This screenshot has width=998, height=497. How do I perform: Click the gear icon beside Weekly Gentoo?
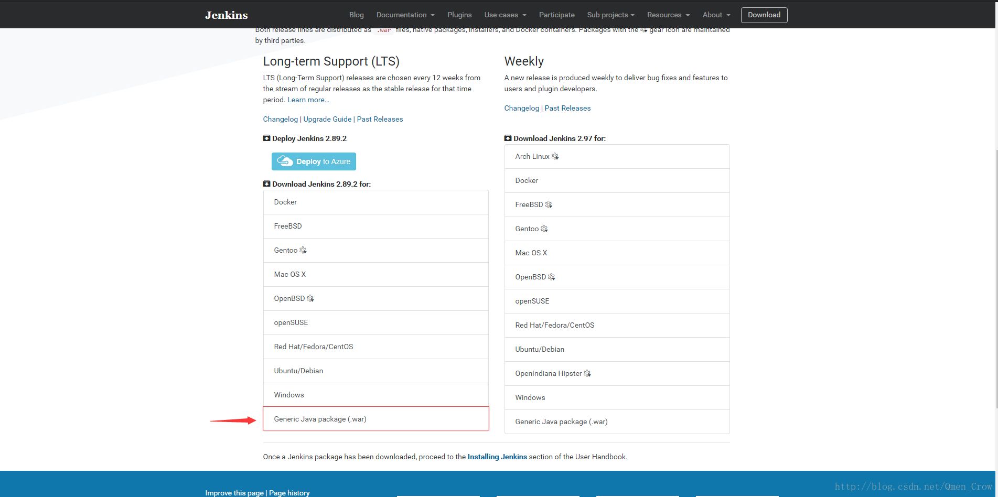pos(544,229)
